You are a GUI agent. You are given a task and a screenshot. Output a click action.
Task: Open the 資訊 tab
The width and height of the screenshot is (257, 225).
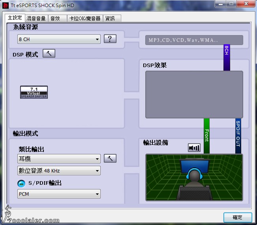point(112,18)
